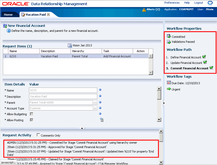Open the Preferences link
Screen dimensions: 217x165
[172, 3]
